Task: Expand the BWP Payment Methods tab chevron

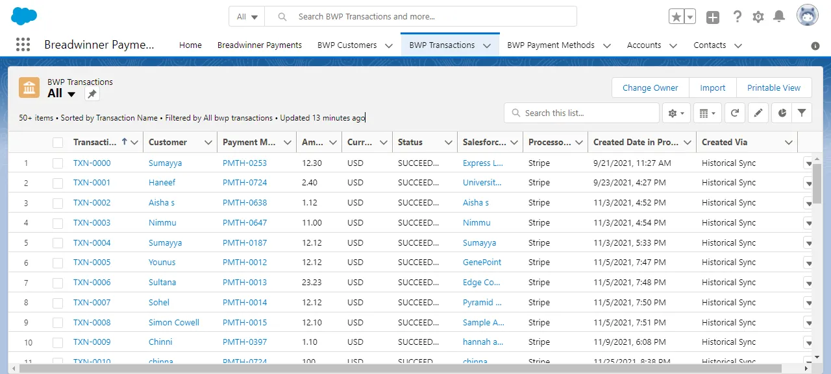Action: click(606, 45)
